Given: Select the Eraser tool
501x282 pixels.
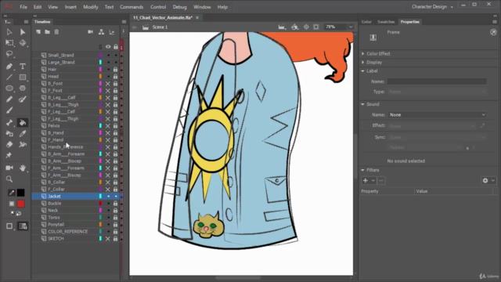Looking at the screenshot, I should tap(9, 144).
